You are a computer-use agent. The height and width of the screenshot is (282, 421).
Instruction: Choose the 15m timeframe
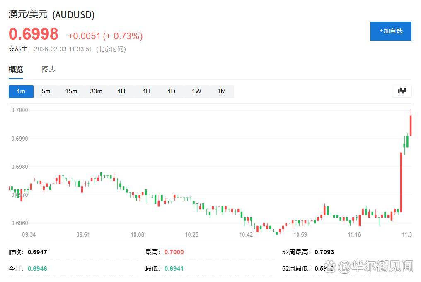pos(71,91)
